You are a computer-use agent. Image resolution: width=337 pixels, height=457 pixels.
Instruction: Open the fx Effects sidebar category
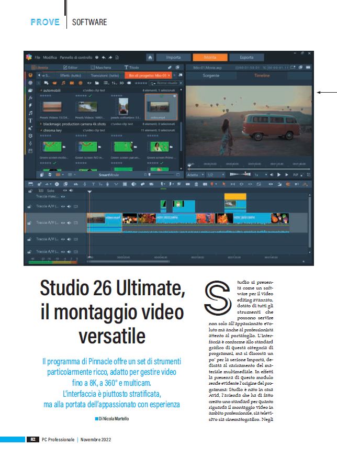(30, 98)
